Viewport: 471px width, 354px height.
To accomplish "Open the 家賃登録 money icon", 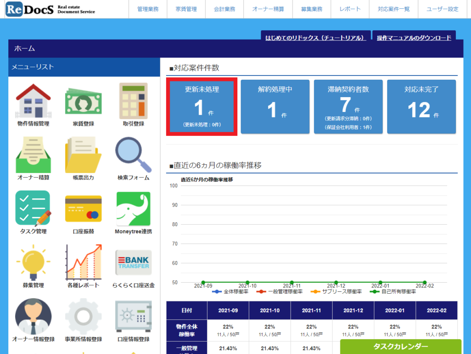I will point(83,101).
